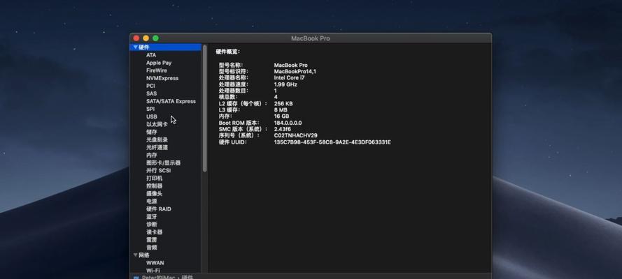Screen dimensions: 622x279
Task: Select ATA in the sidebar
Action: click(x=151, y=55)
